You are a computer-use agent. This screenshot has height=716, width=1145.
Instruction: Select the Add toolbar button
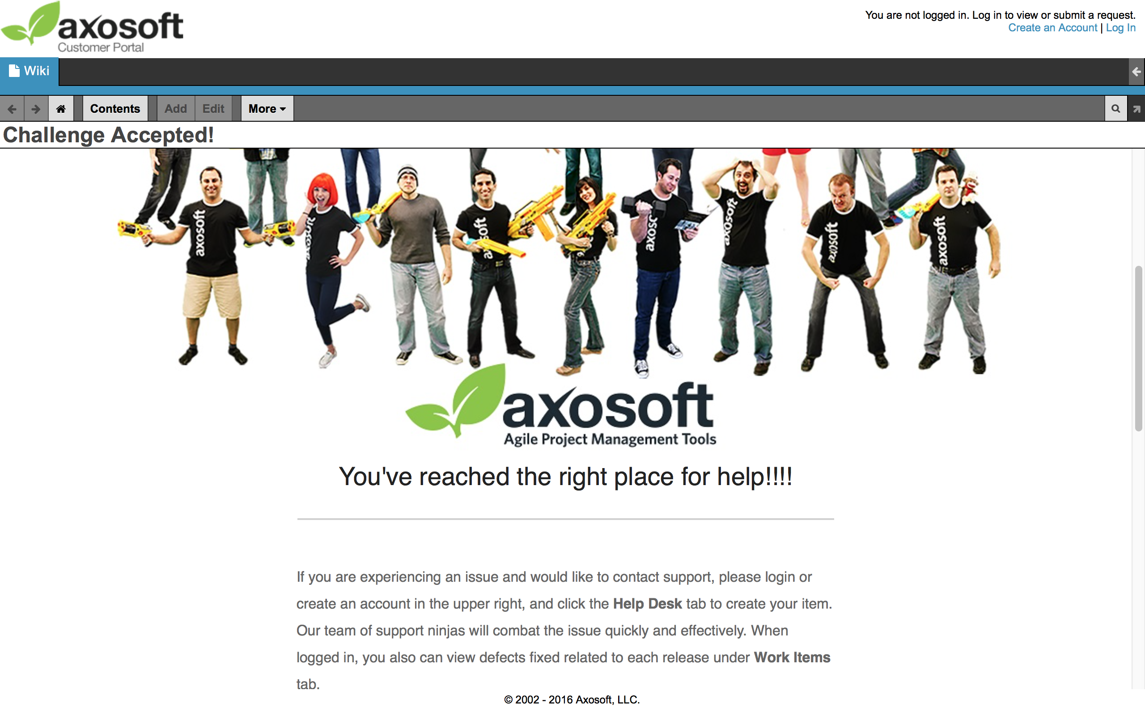[x=175, y=109]
